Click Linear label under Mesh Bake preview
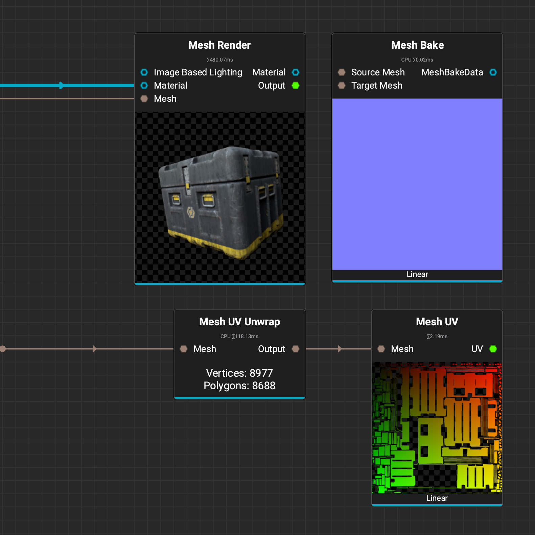 pyautogui.click(x=417, y=274)
